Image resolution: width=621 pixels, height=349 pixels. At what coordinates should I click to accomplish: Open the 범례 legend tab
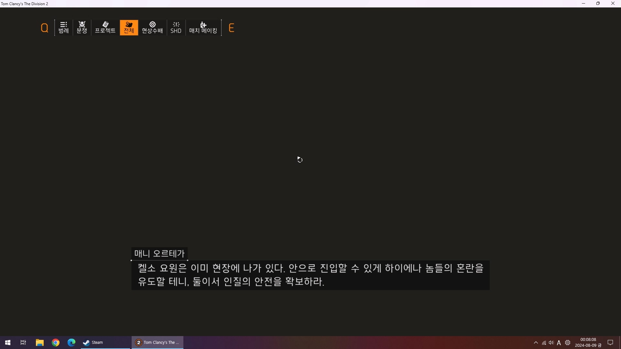(x=64, y=28)
